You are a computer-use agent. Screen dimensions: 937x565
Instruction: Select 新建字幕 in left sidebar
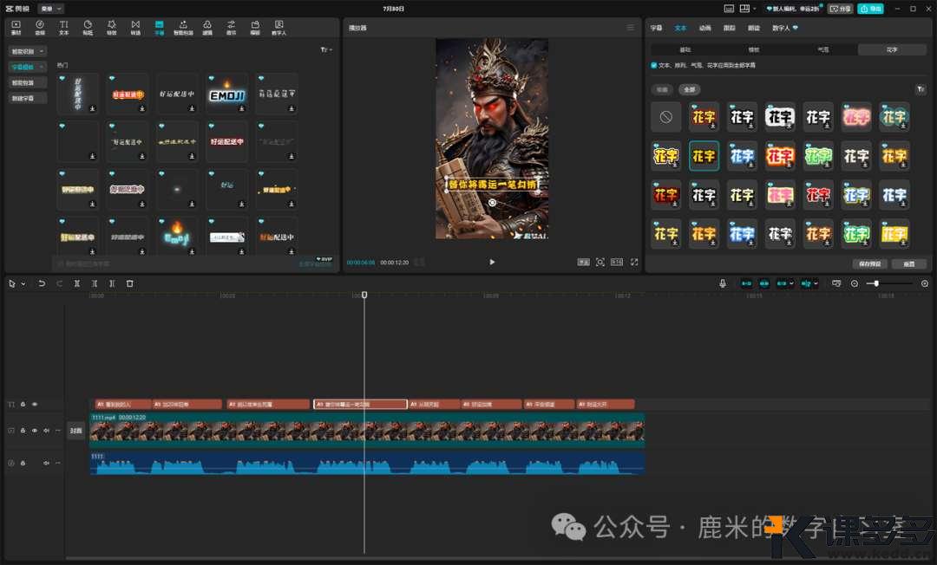28,98
